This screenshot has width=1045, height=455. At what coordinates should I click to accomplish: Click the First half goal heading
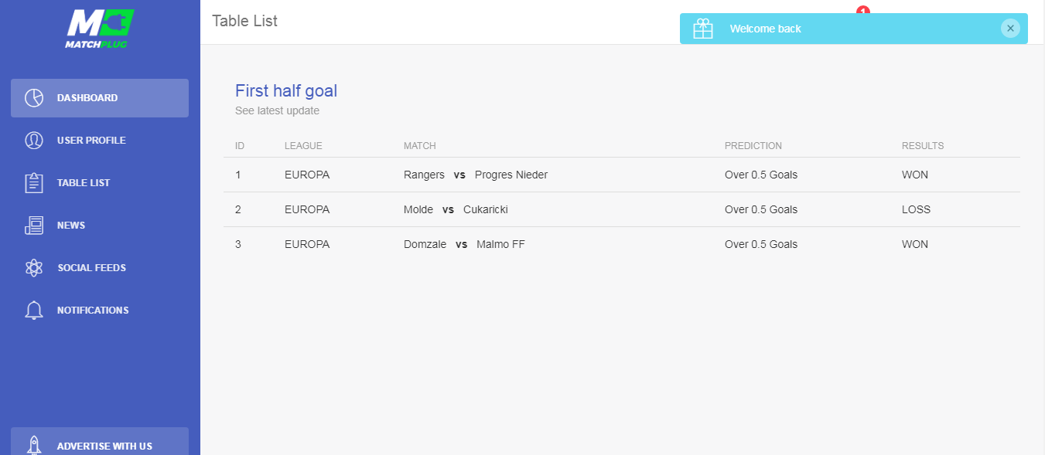(x=286, y=91)
